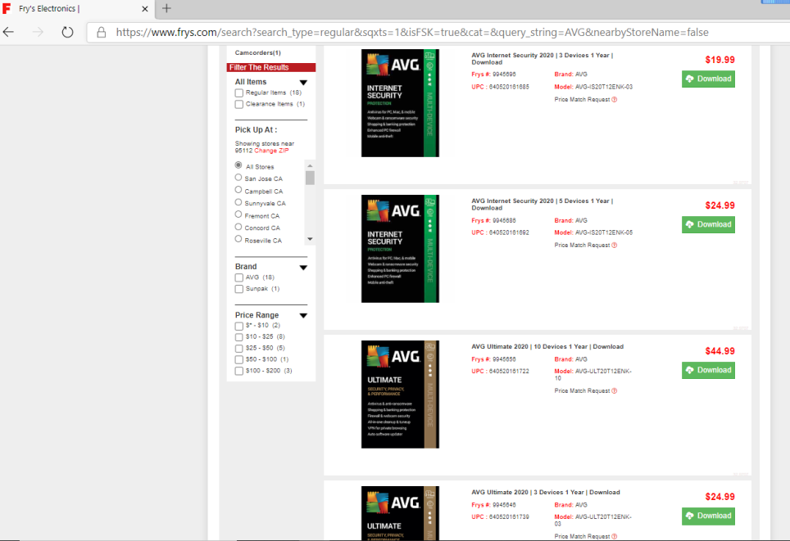Open AVG Internet Security 2020 3 Devices title link
Image resolution: width=790 pixels, height=541 pixels.
click(x=543, y=59)
